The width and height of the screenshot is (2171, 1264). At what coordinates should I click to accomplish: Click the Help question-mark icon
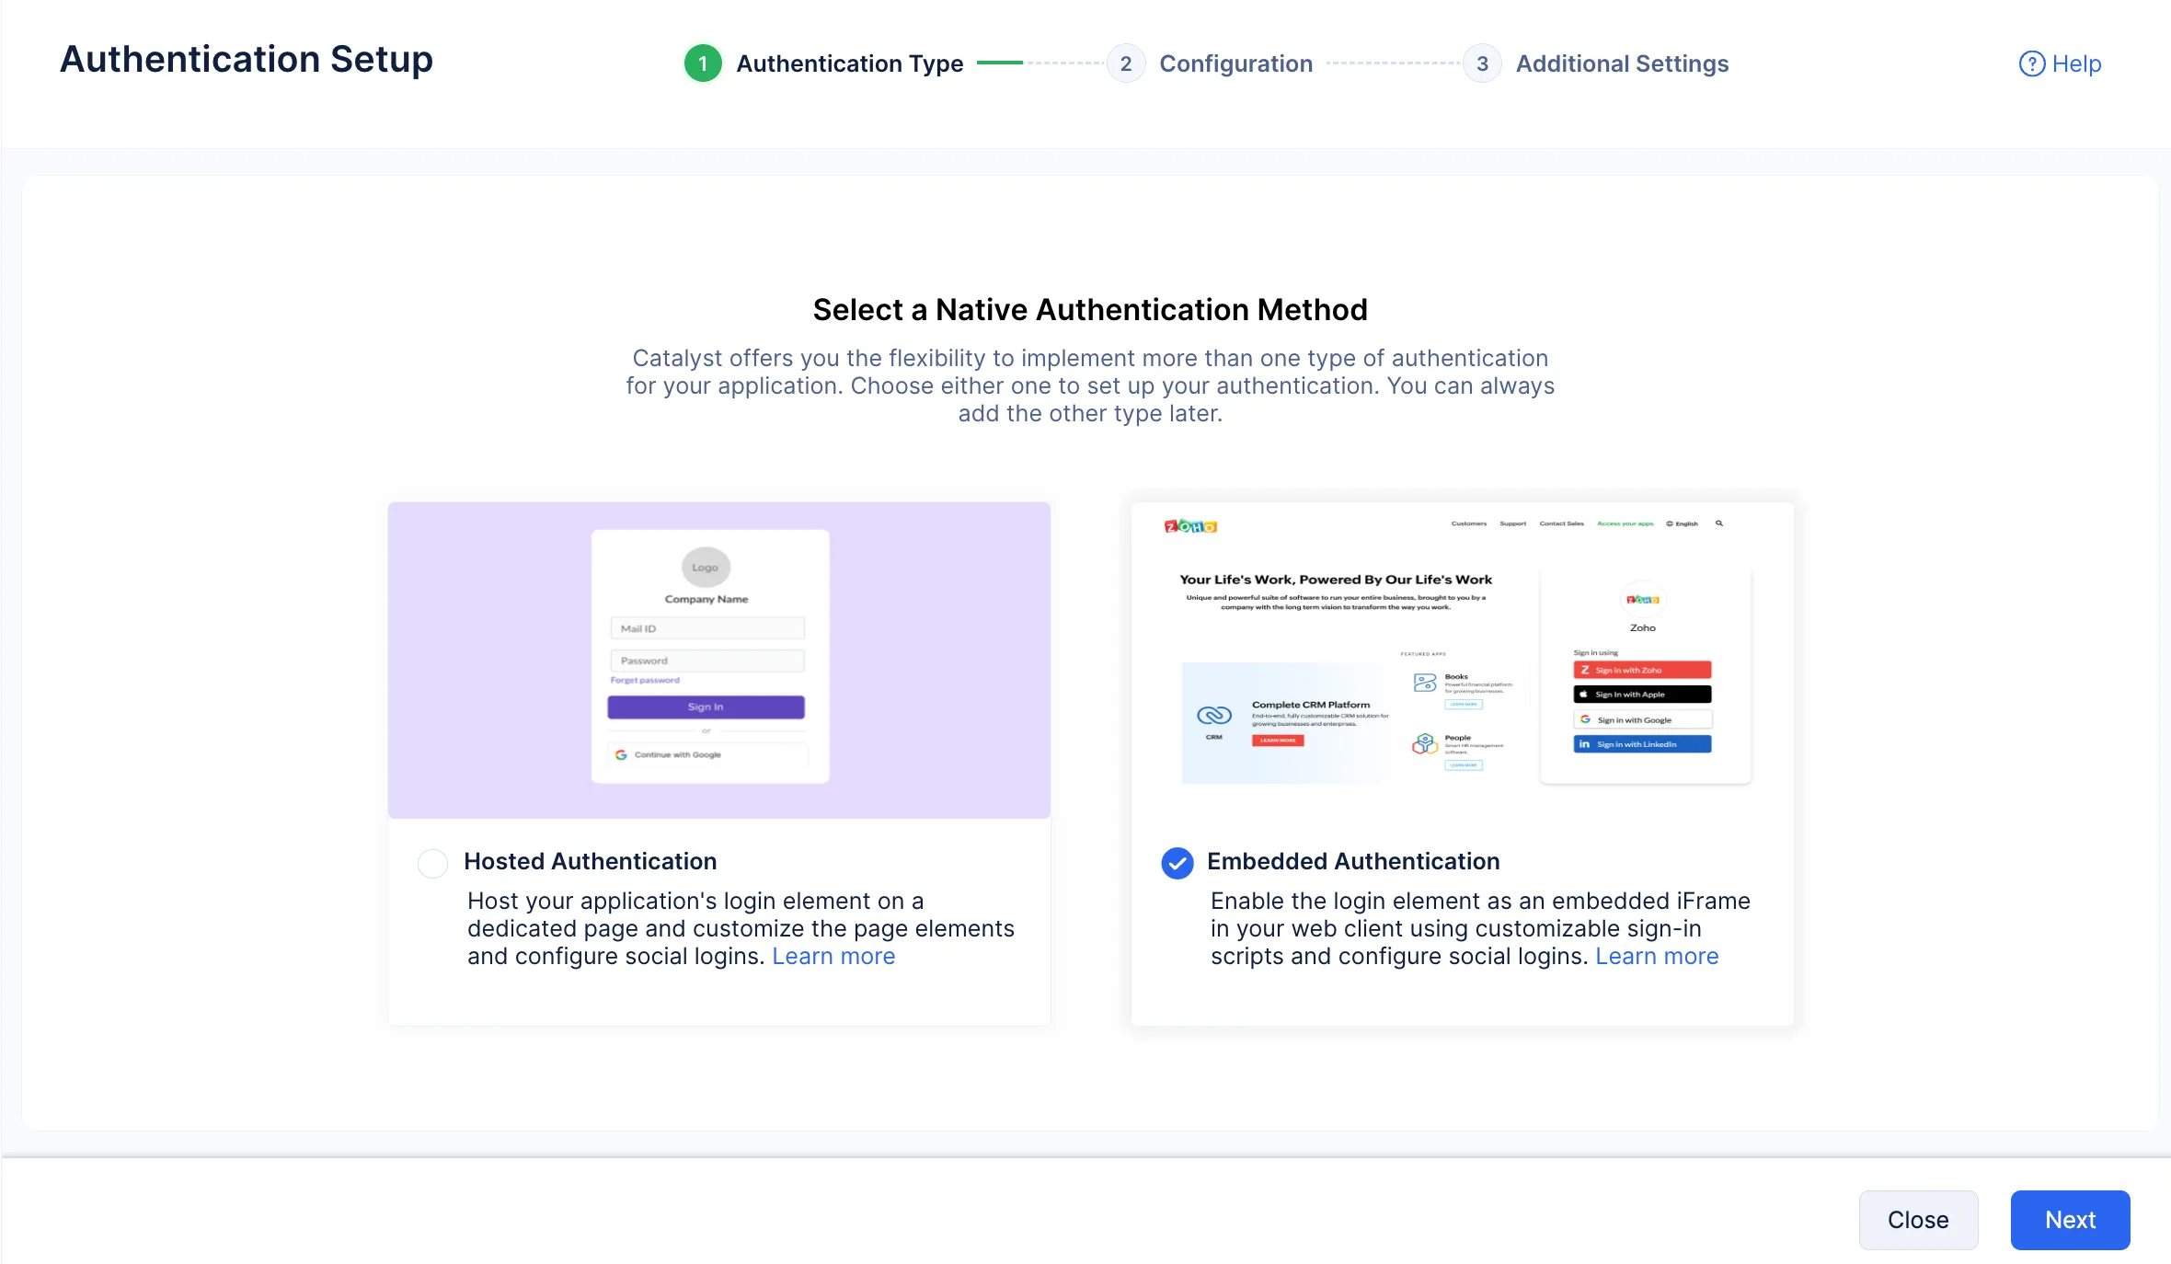click(x=2031, y=63)
